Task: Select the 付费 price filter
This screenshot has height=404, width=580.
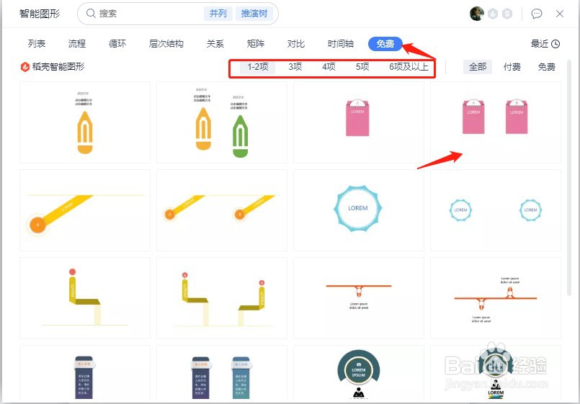Action: 512,67
